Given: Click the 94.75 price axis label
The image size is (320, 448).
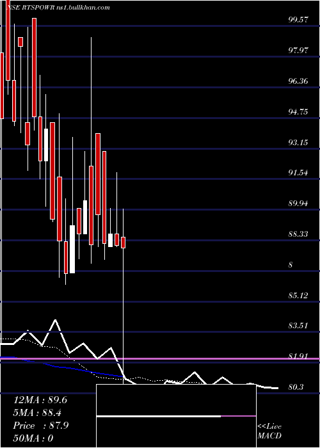Looking at the screenshot, I should click(299, 111).
